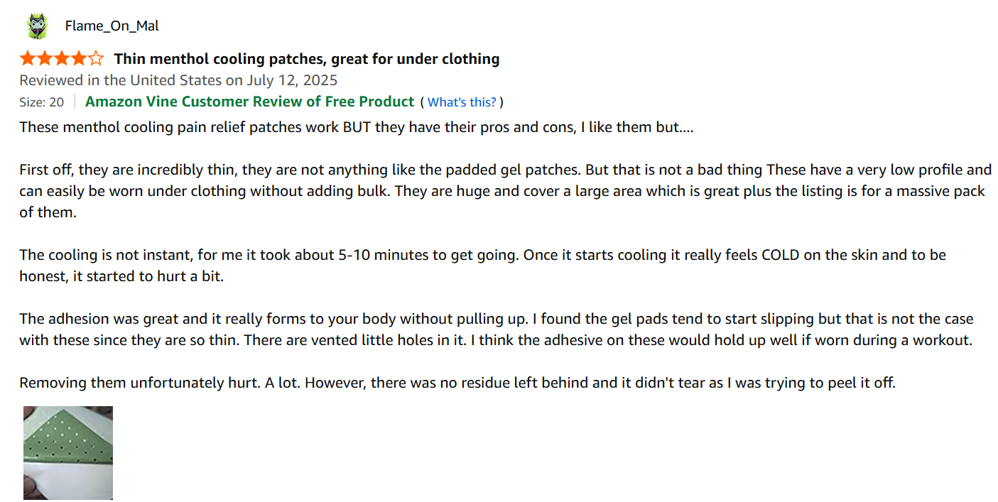Viewport: 998px width, 502px height.
Task: Click the paragraph starting 'The adhesion was great'
Action: tap(497, 329)
